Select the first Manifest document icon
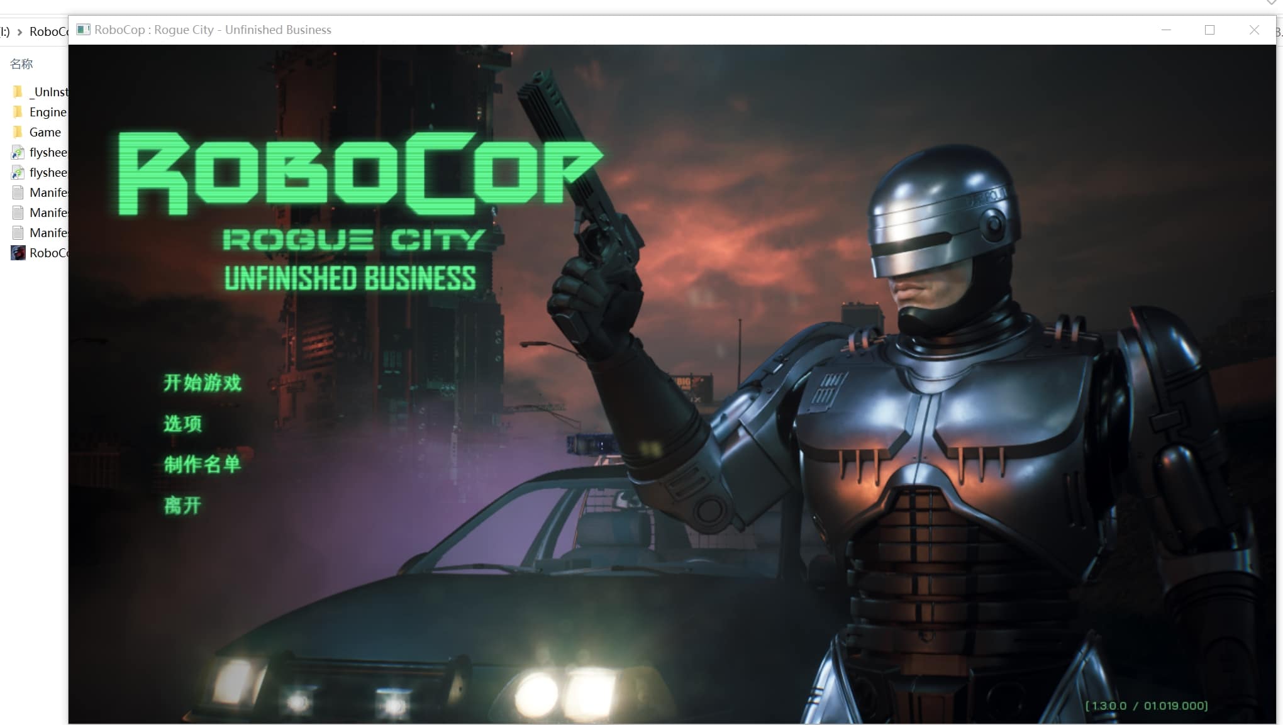 click(x=18, y=192)
